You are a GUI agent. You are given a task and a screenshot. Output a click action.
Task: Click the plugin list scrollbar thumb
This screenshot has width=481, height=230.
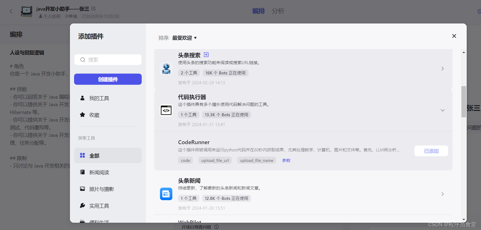pyautogui.click(x=464, y=102)
